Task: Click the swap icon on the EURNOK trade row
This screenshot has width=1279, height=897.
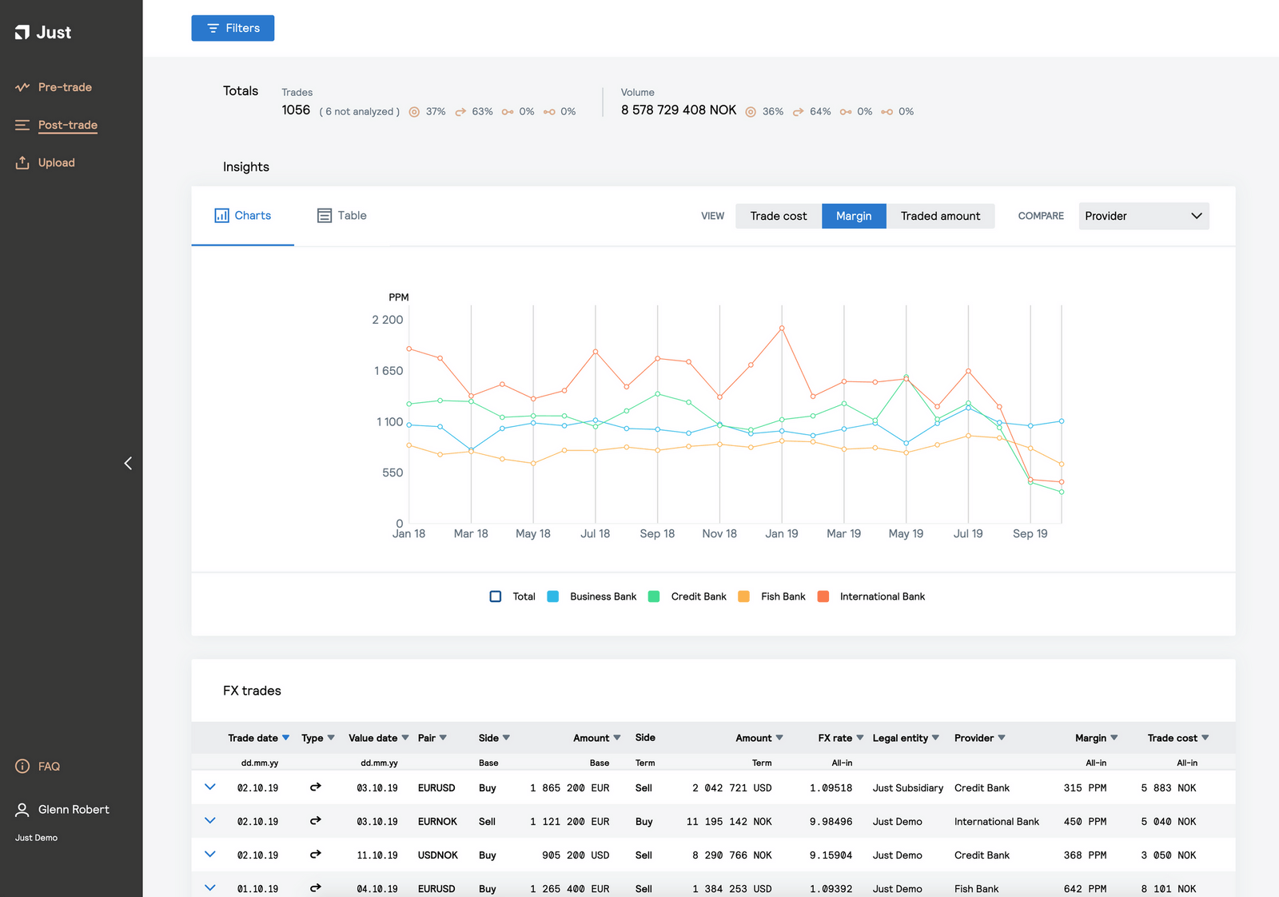Action: (315, 821)
